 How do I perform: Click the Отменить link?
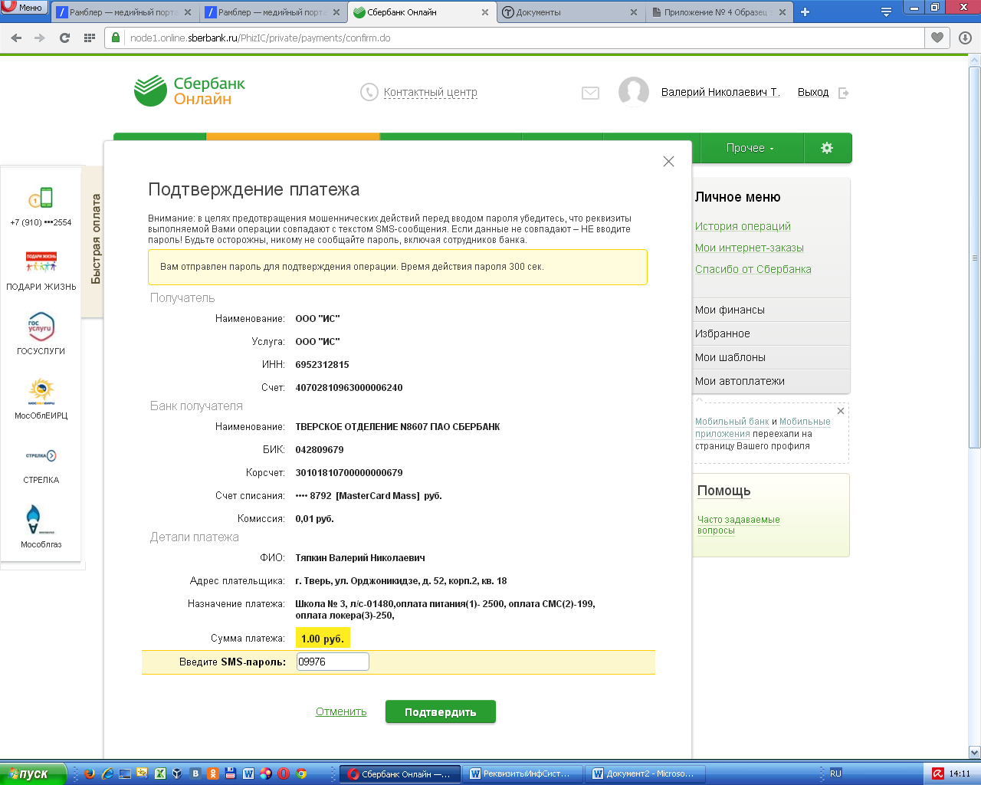point(341,711)
